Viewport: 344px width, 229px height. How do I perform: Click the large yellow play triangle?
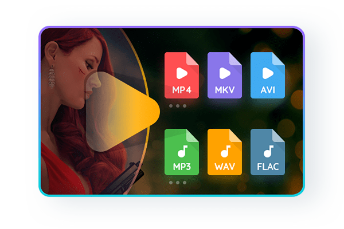(123, 111)
